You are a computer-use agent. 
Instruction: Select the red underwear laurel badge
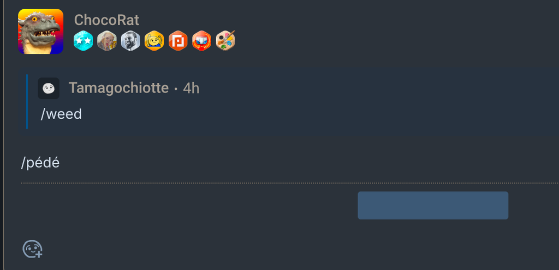coord(201,41)
